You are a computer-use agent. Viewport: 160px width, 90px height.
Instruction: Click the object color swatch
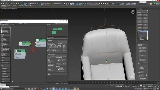pyautogui.click(x=148, y=11)
